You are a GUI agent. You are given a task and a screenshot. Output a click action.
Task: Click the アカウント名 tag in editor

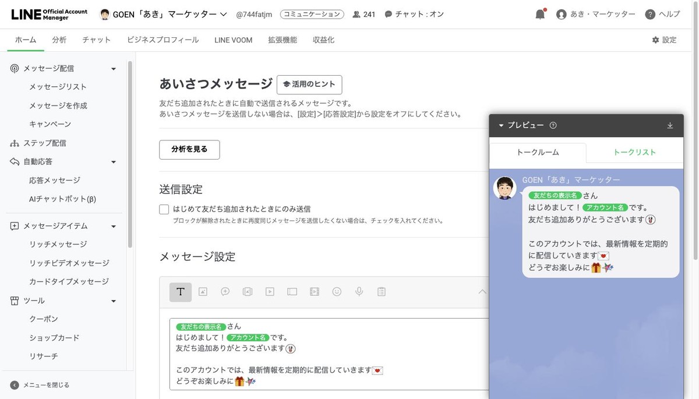click(x=248, y=337)
